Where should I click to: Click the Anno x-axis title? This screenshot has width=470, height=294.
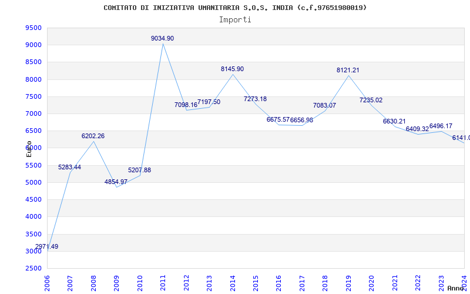[x=456, y=288]
